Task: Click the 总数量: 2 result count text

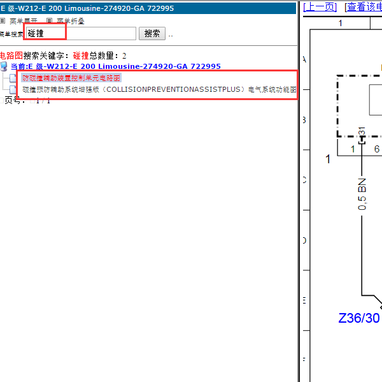Action: point(108,55)
